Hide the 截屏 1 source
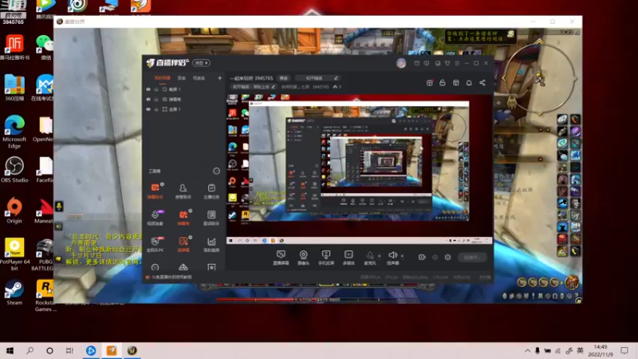 pyautogui.click(x=148, y=89)
